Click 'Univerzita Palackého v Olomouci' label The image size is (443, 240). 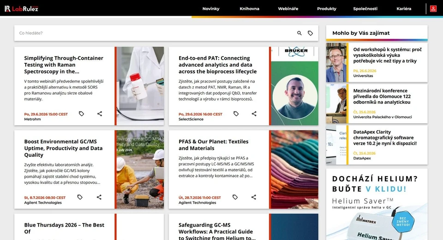point(383,117)
